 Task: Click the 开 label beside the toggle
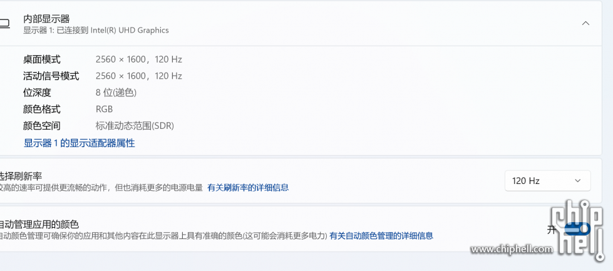552,230
